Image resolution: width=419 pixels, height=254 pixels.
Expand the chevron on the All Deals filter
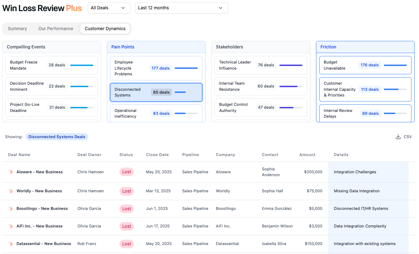[x=124, y=8]
